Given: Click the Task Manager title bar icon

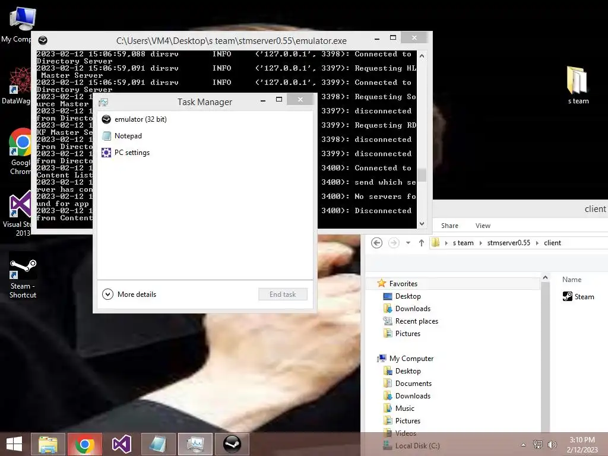Looking at the screenshot, I should click(103, 102).
